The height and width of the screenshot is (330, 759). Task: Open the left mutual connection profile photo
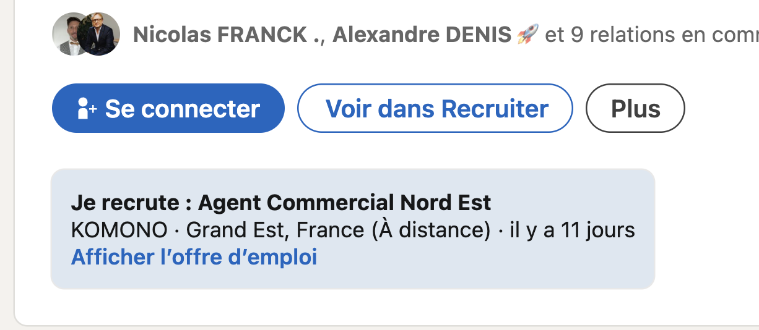click(67, 34)
